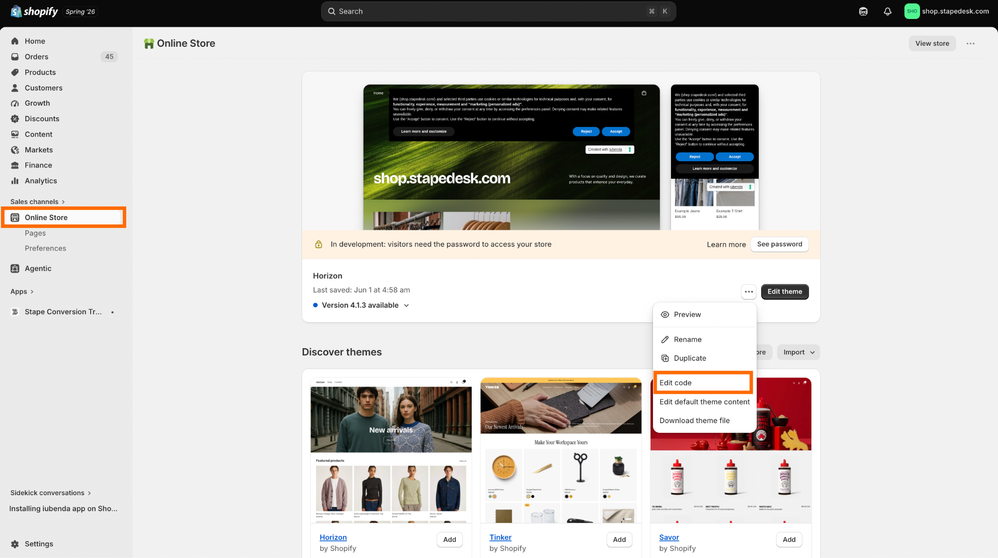Image resolution: width=998 pixels, height=558 pixels.
Task: Click the Orders count badge 45
Action: (109, 56)
